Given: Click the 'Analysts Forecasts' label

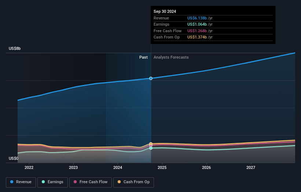Looking at the screenshot, I should pyautogui.click(x=171, y=58).
